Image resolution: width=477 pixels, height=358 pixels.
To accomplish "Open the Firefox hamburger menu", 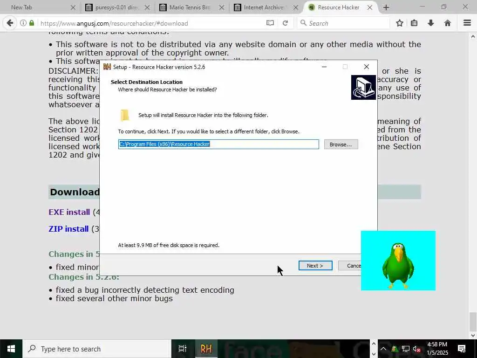I will pos(467,23).
